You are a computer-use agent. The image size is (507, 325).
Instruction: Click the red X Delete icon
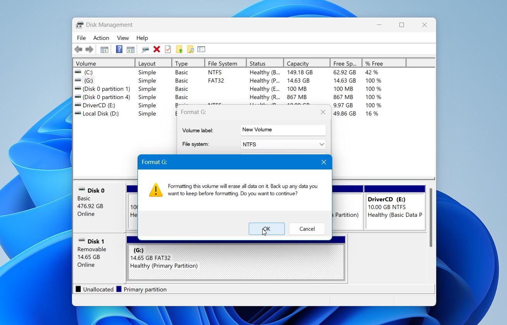click(x=157, y=49)
